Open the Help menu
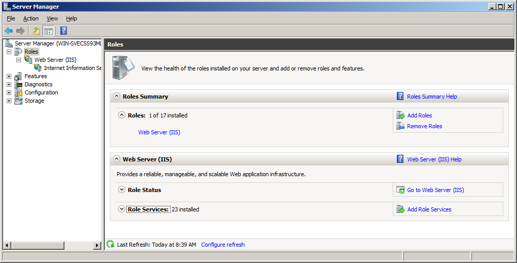The width and height of the screenshot is (517, 263). [71, 18]
